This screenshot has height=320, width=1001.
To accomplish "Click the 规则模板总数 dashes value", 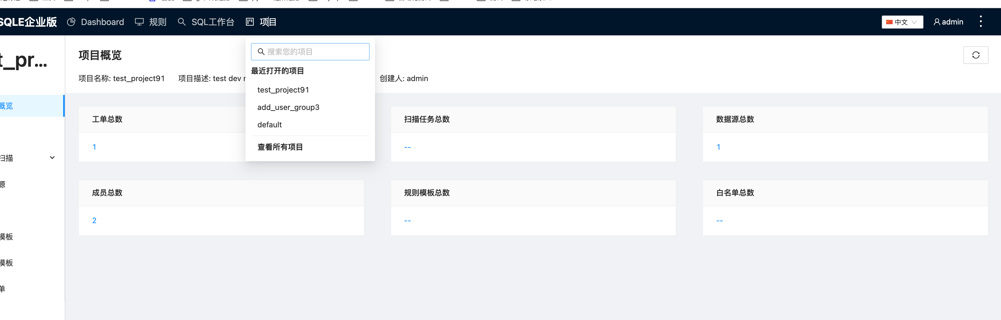I will pos(407,221).
